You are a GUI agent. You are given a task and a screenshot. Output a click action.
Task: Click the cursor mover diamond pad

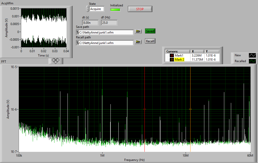pos(56,61)
